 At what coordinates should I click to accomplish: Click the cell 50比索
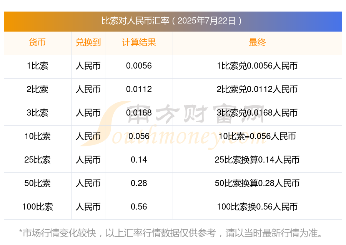[x=38, y=183]
